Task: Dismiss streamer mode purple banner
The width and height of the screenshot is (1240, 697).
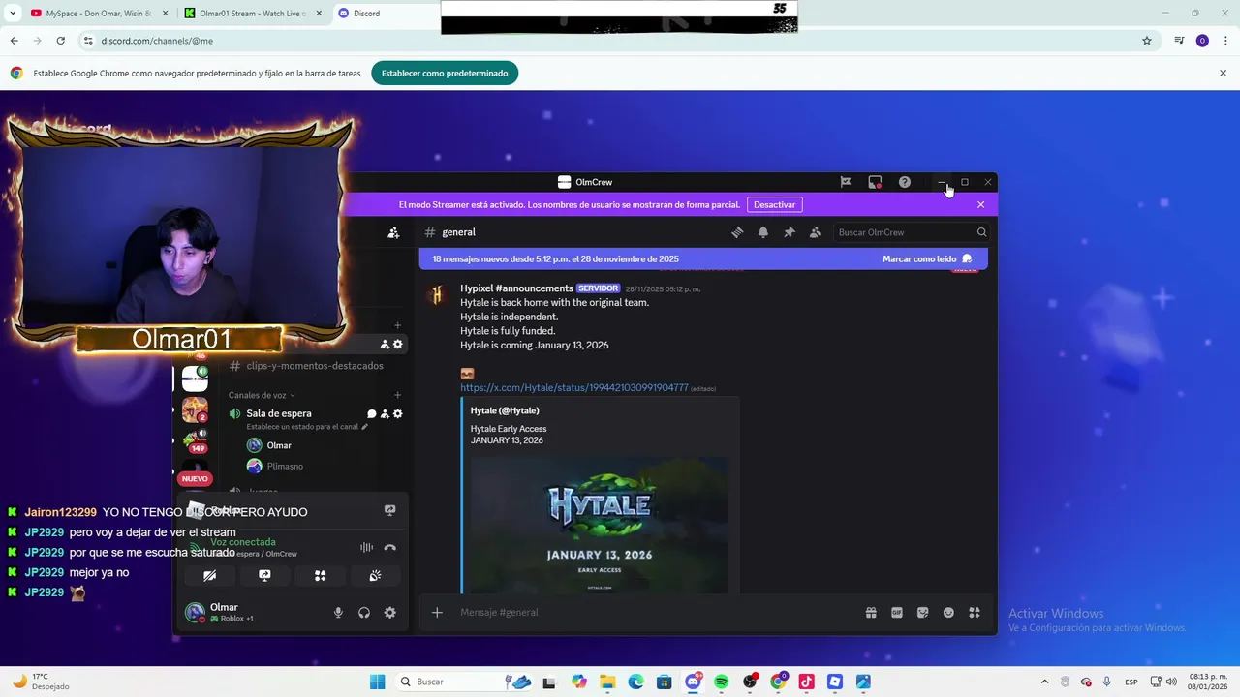Action: (x=980, y=204)
